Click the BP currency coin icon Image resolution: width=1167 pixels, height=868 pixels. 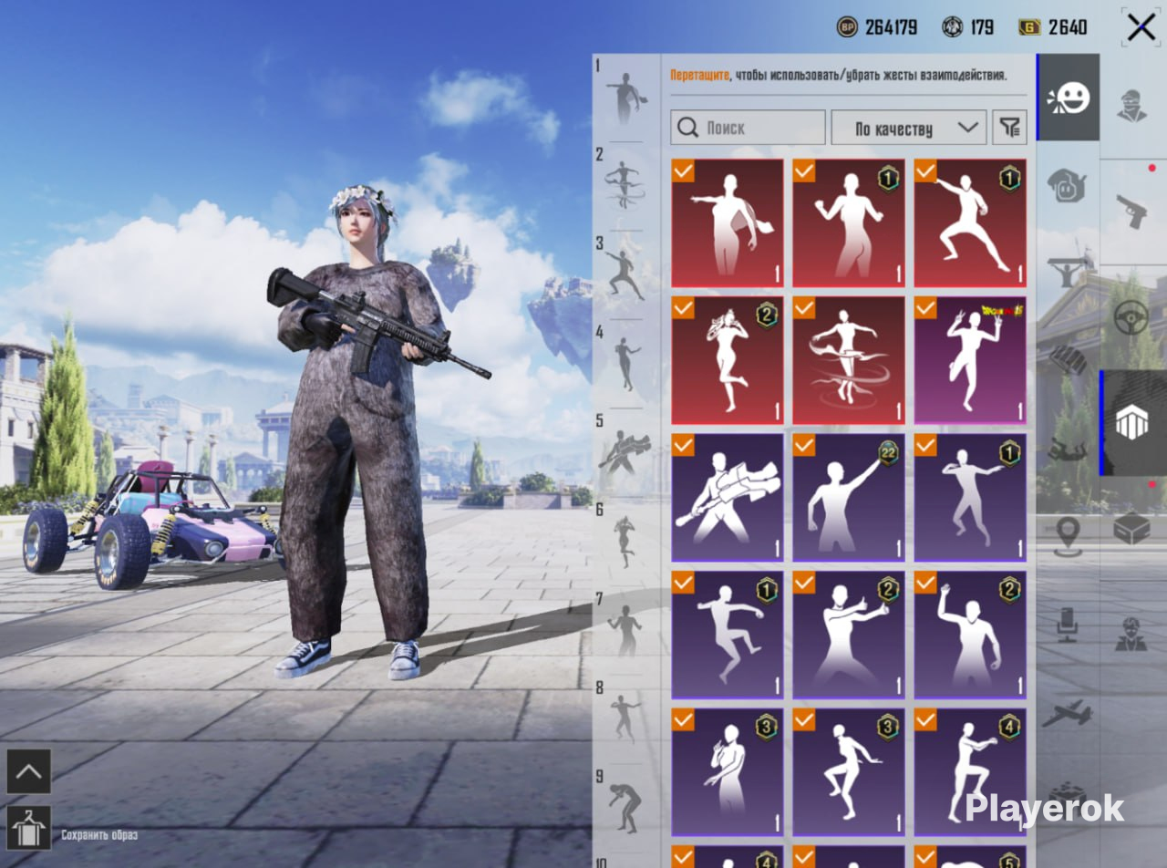(847, 27)
